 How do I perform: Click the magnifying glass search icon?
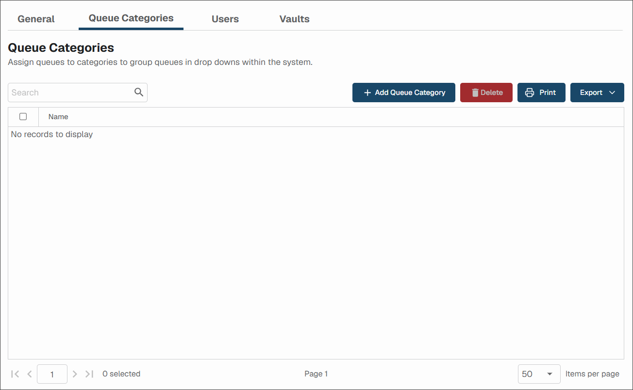tap(139, 93)
